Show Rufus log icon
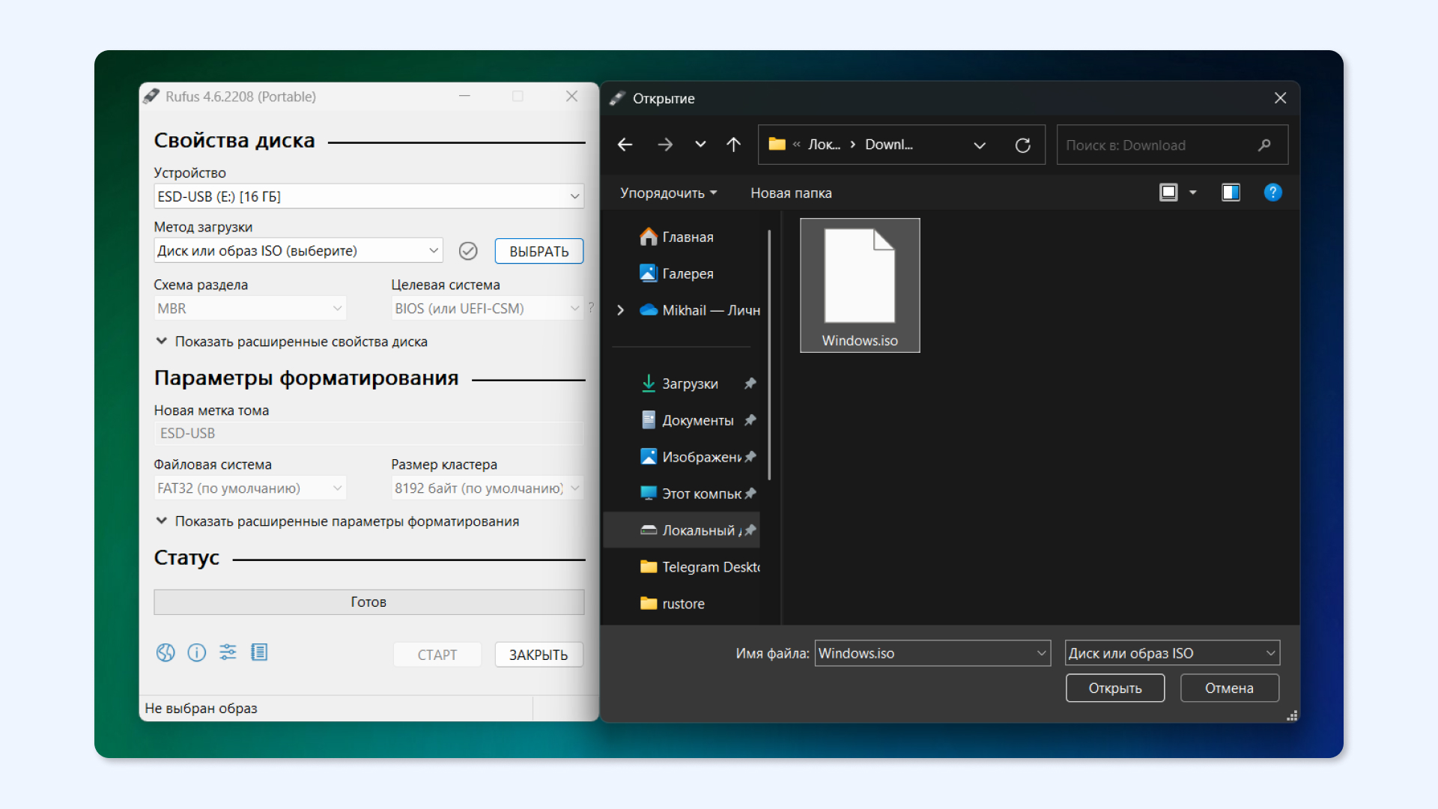This screenshot has height=809, width=1438. (x=259, y=652)
